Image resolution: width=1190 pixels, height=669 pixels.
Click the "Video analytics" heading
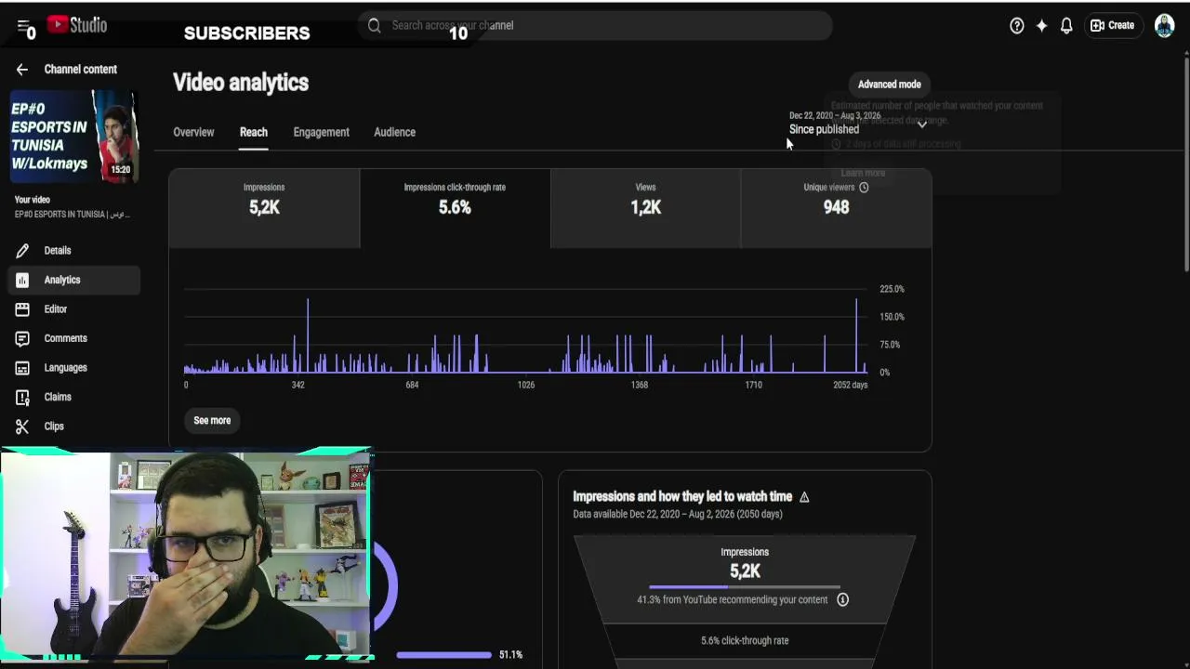coord(241,83)
